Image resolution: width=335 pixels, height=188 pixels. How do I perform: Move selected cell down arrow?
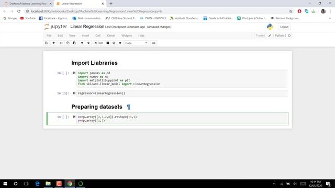88,43
